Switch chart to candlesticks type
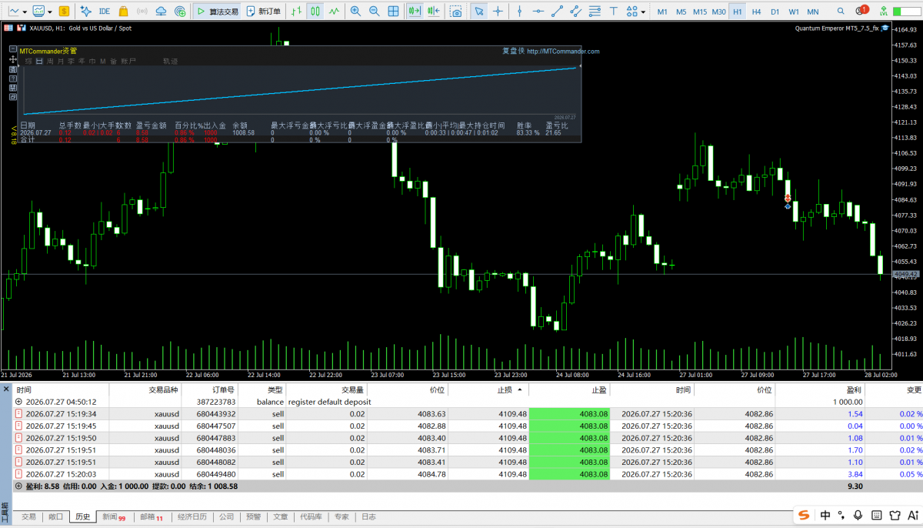This screenshot has width=923, height=528. 315,12
